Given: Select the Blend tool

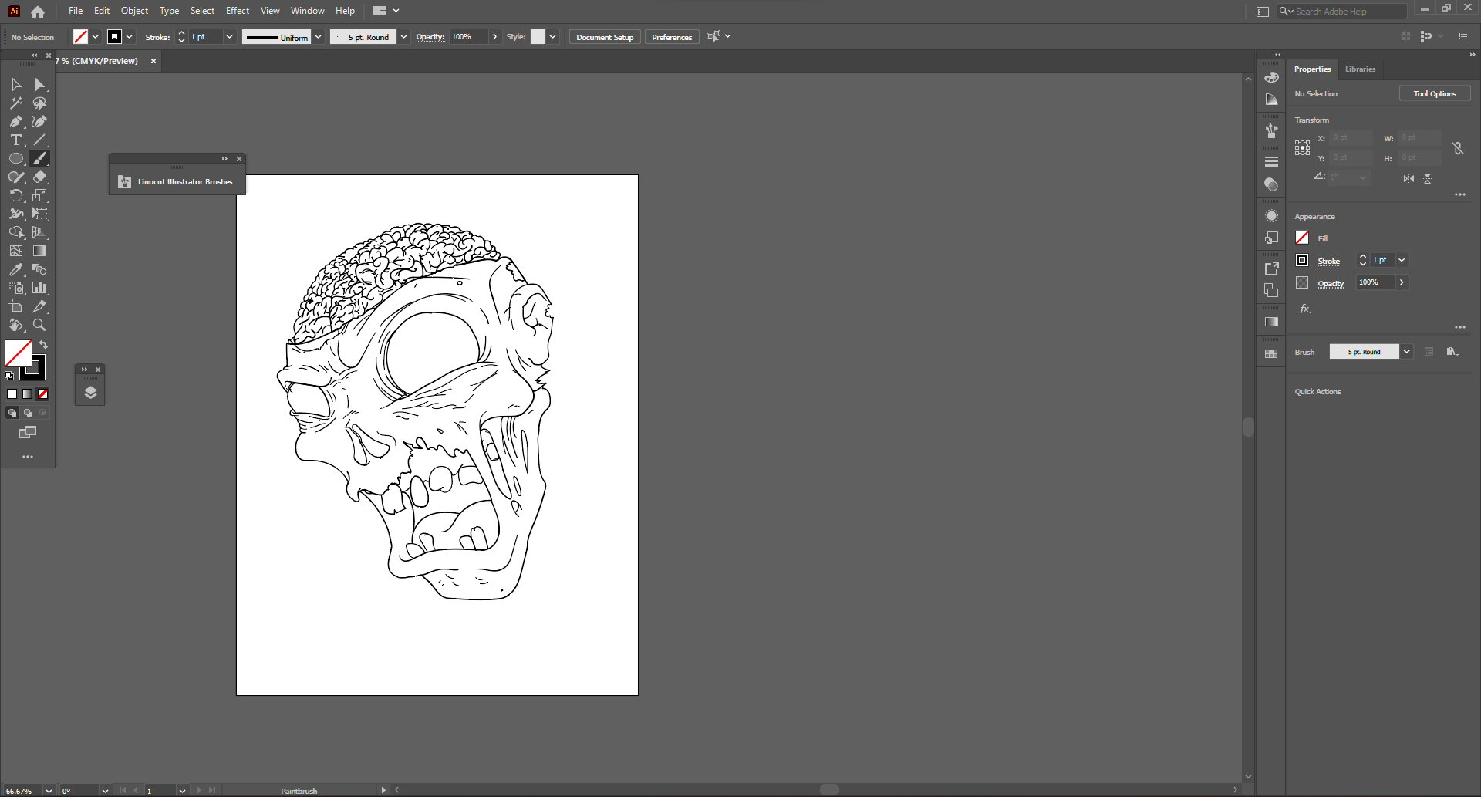Looking at the screenshot, I should pyautogui.click(x=39, y=269).
